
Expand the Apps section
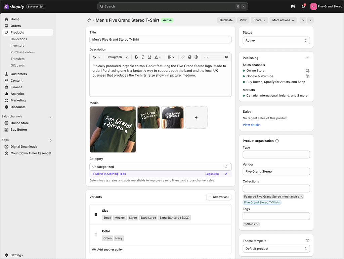coord(51,140)
